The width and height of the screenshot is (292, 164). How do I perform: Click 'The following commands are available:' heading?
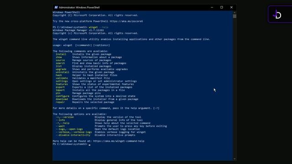coord(80,51)
